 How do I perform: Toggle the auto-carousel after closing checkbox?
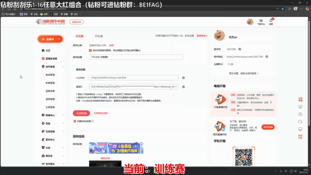[75, 121]
